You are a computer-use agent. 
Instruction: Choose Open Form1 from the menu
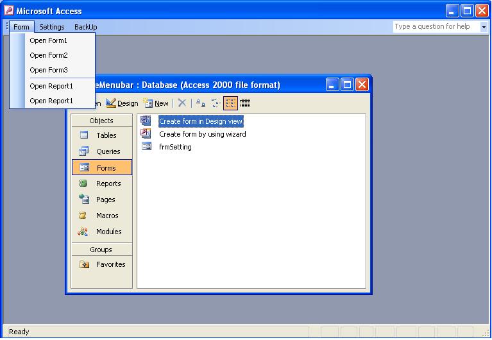[53, 40]
